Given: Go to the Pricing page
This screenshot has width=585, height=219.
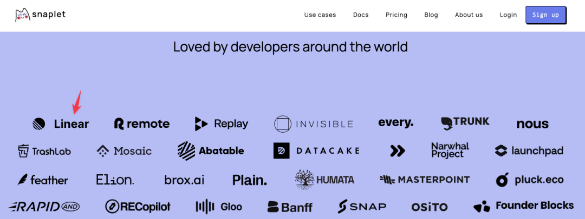Looking at the screenshot, I should coord(396,15).
